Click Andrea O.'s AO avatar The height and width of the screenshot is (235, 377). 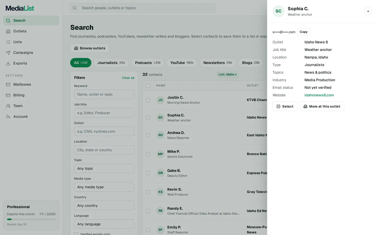pyautogui.click(x=160, y=135)
